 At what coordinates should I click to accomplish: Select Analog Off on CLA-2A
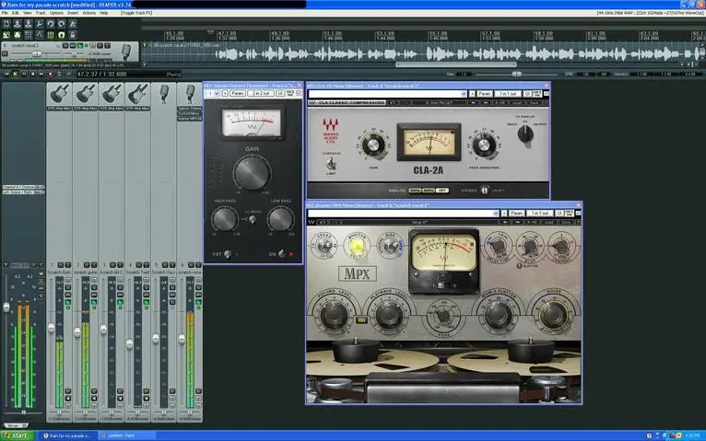point(442,191)
